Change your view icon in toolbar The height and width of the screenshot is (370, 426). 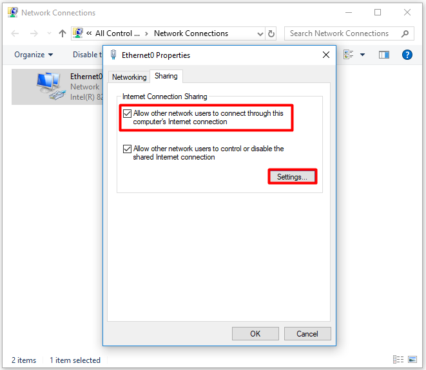[x=348, y=55]
